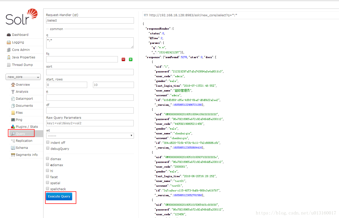Click the Core Admin icon
The image size is (339, 218).
(9, 50)
